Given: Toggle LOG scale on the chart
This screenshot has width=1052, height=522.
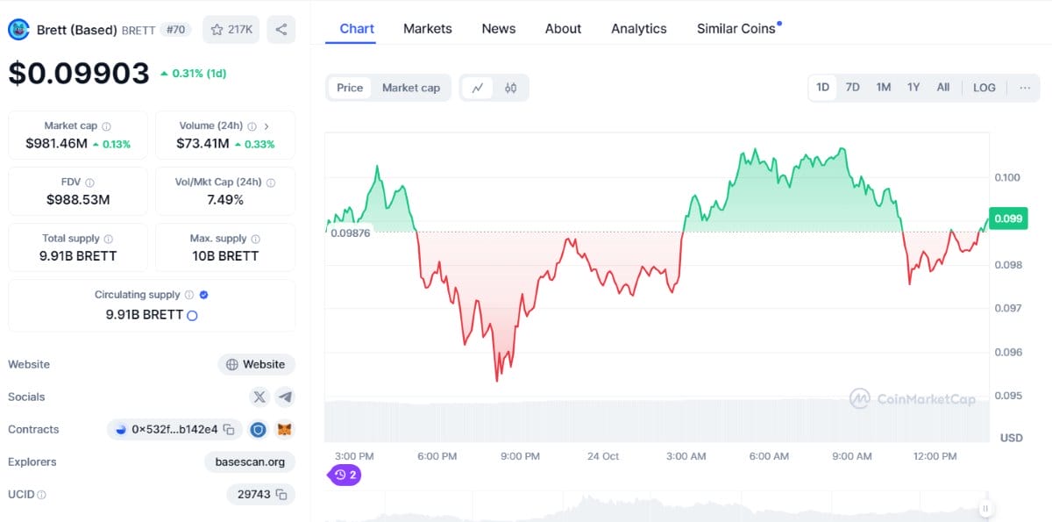Looking at the screenshot, I should coord(984,88).
